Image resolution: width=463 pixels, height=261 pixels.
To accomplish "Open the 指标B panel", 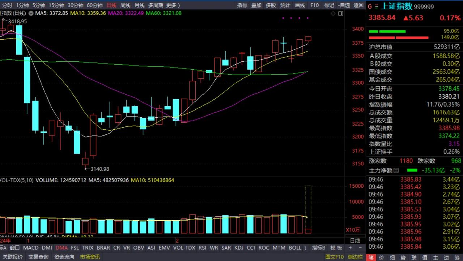I will click(319, 248).
